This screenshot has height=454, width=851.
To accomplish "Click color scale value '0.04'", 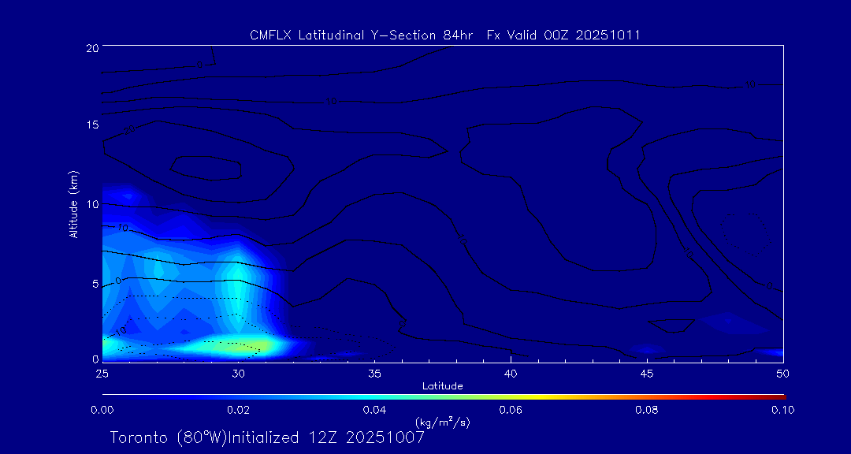I will click(x=375, y=410).
